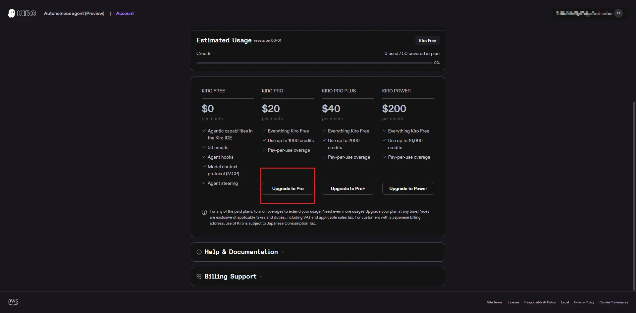The height and width of the screenshot is (313, 636).
Task: Click the Billing Support headset icon
Action: coord(199,277)
